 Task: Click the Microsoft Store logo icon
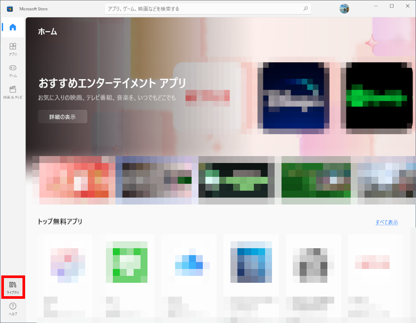(10, 9)
